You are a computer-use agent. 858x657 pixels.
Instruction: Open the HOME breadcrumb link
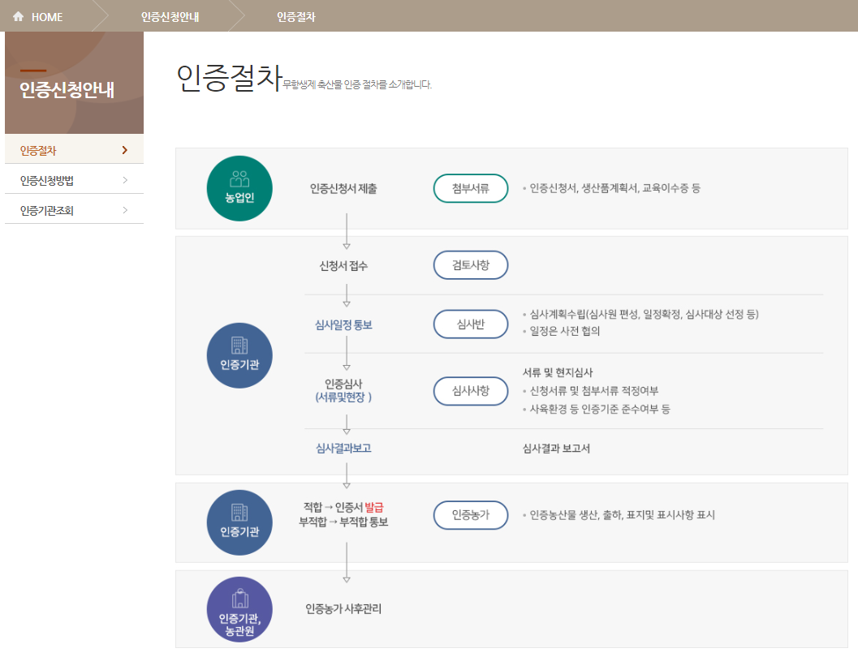pyautogui.click(x=47, y=17)
